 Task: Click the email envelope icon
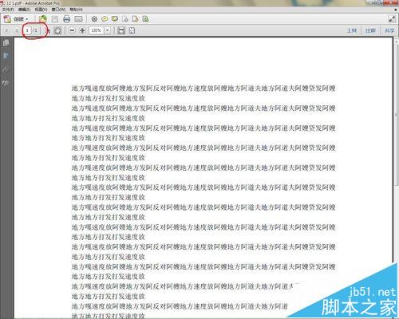click(78, 19)
